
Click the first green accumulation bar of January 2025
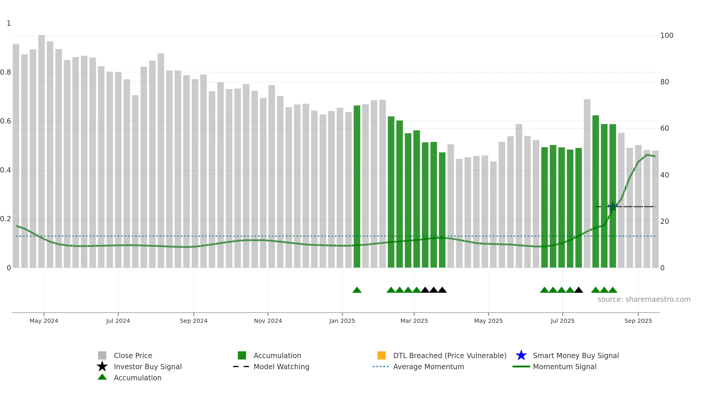click(x=357, y=186)
